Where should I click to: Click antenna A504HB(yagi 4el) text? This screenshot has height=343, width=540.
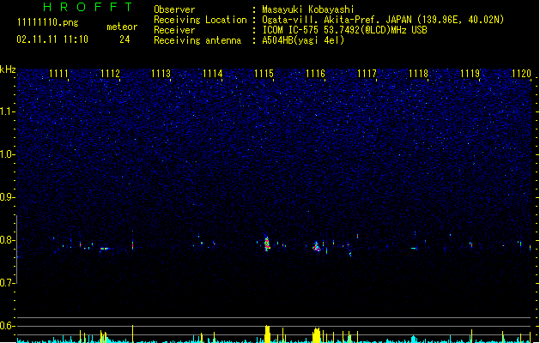303,40
